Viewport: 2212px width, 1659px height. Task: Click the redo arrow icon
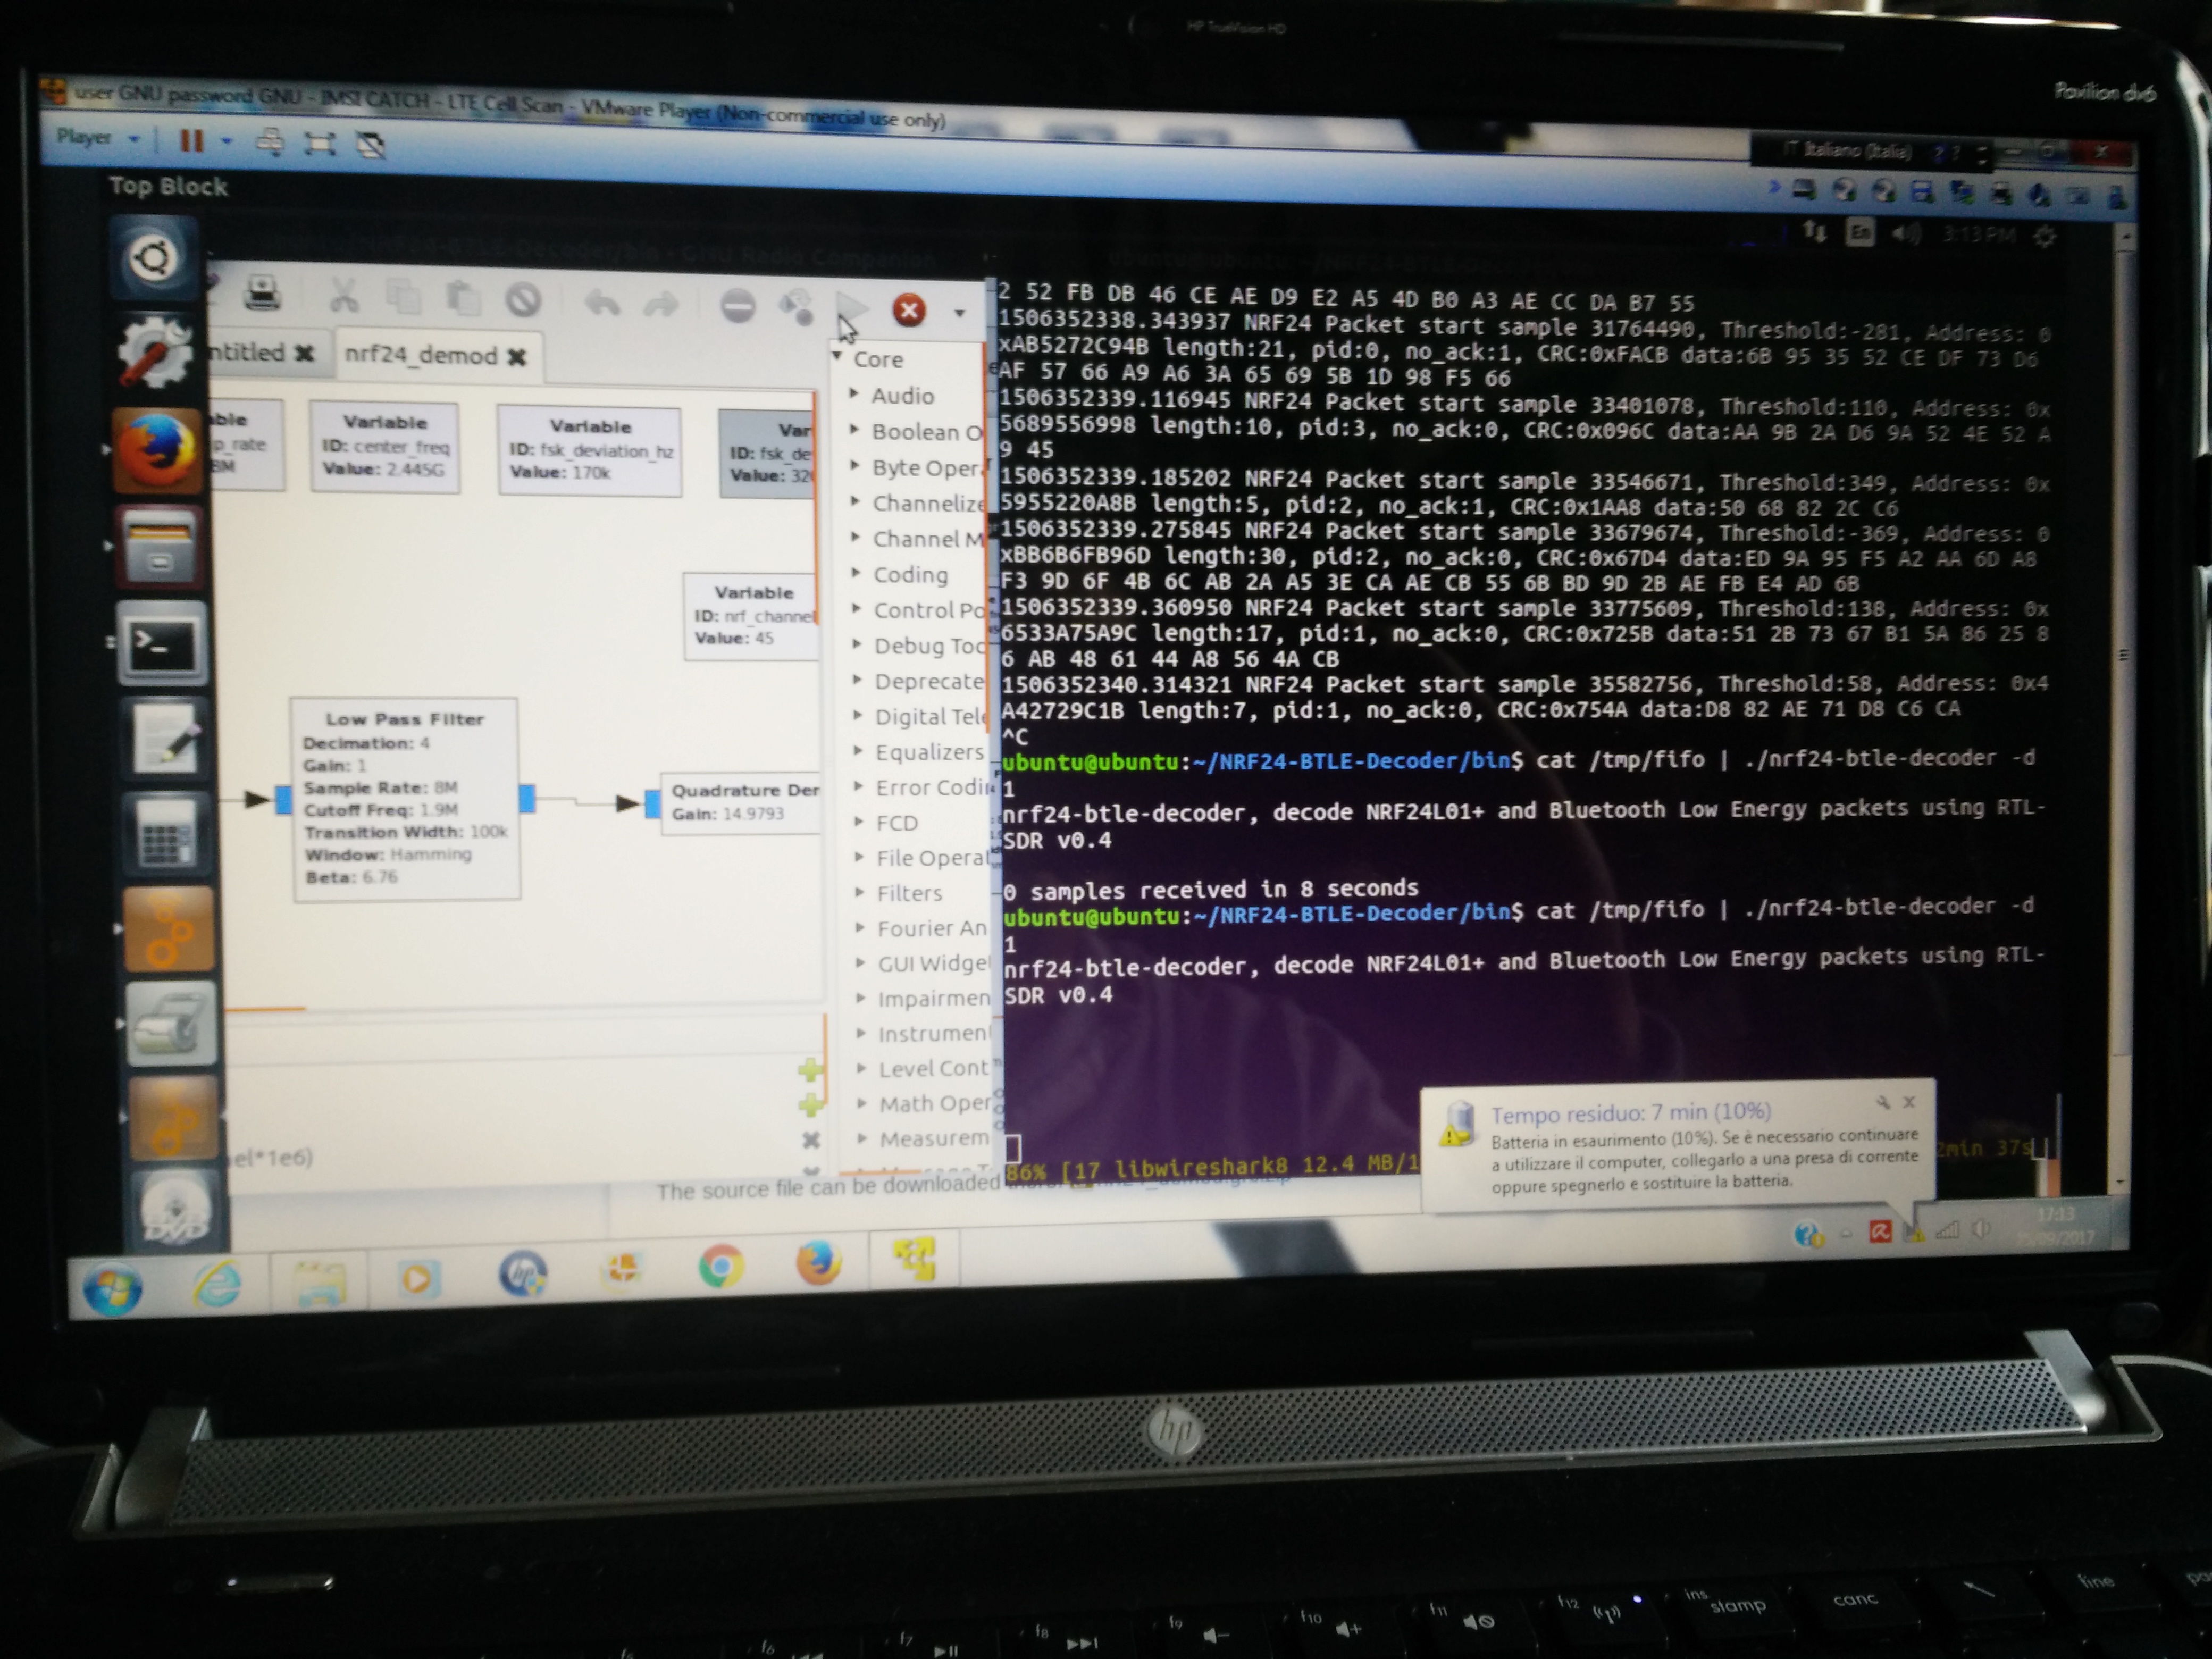(x=661, y=304)
